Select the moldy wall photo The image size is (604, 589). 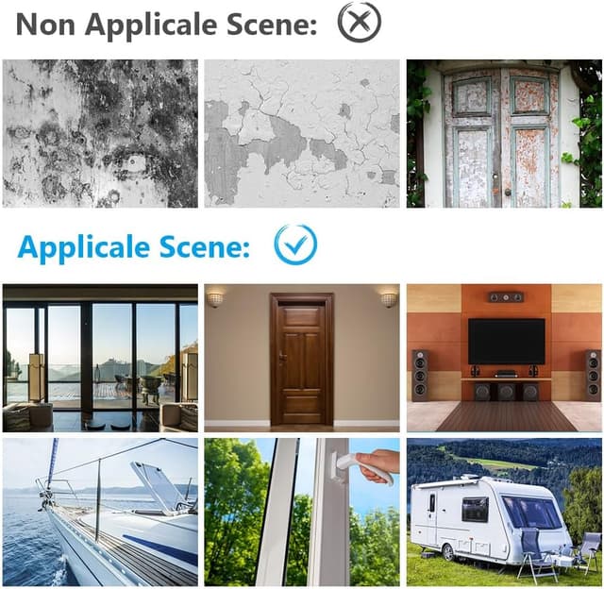point(100,134)
